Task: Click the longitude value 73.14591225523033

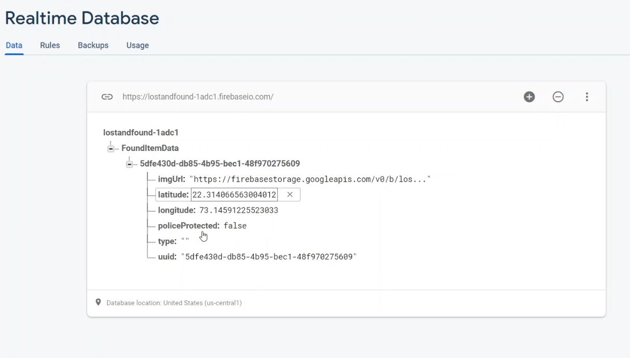Action: 239,210
